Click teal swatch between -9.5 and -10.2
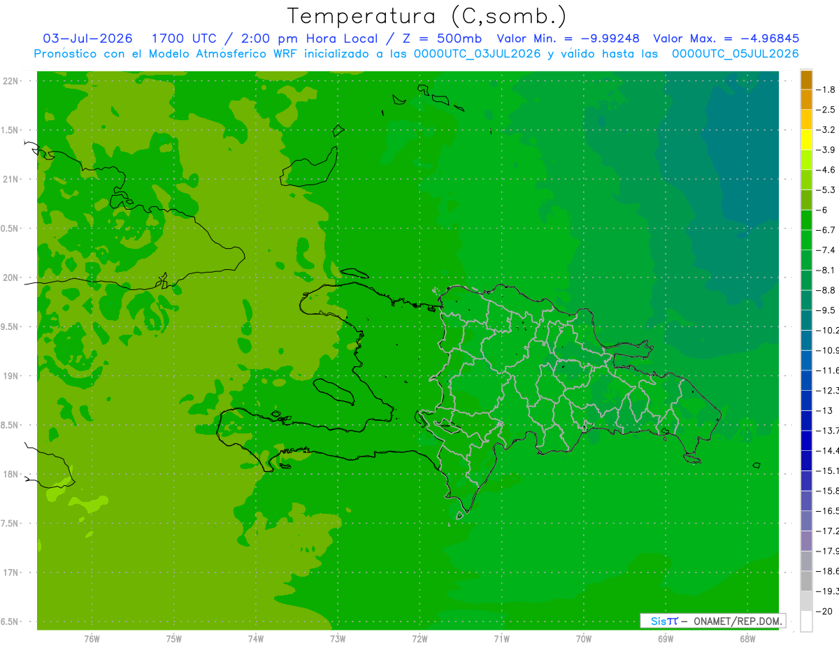839x648 pixels. point(806,320)
